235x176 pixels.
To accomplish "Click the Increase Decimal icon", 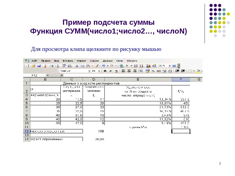I will [164, 71].
